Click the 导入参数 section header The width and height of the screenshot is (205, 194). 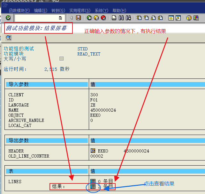47,84
